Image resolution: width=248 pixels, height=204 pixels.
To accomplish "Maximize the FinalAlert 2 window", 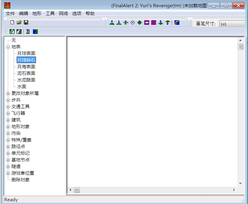I will (x=226, y=6).
